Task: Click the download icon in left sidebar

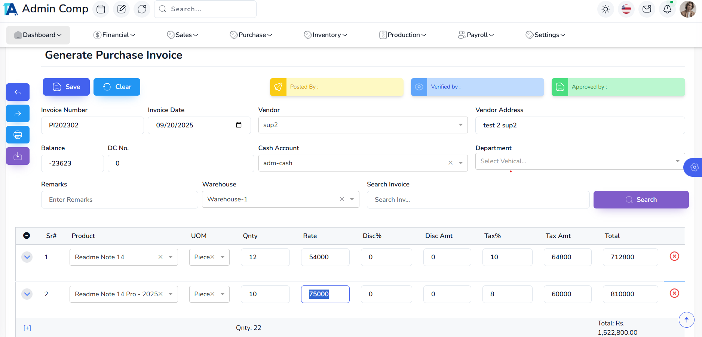Action: click(18, 156)
